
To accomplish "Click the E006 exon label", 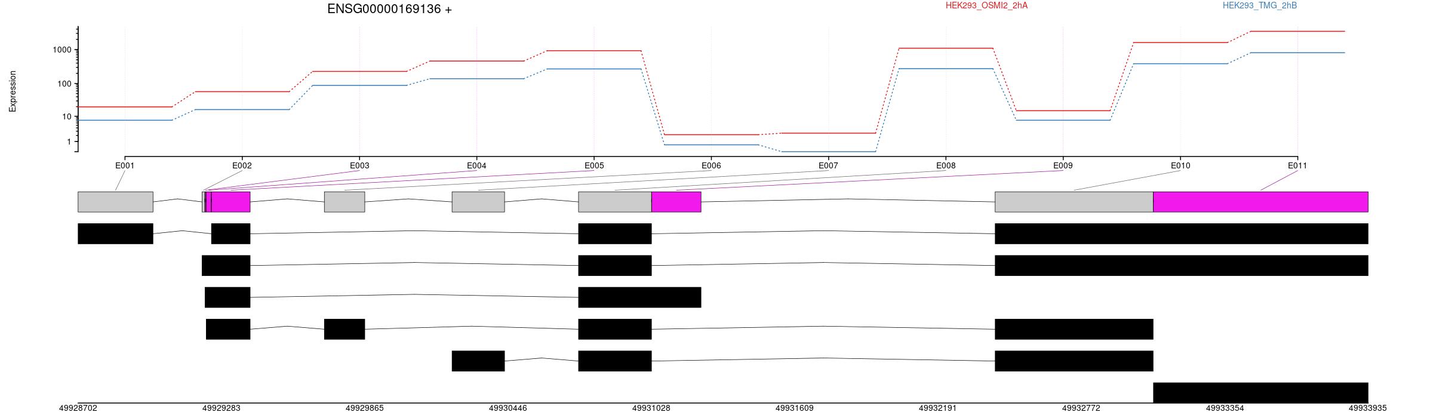I will tap(711, 165).
